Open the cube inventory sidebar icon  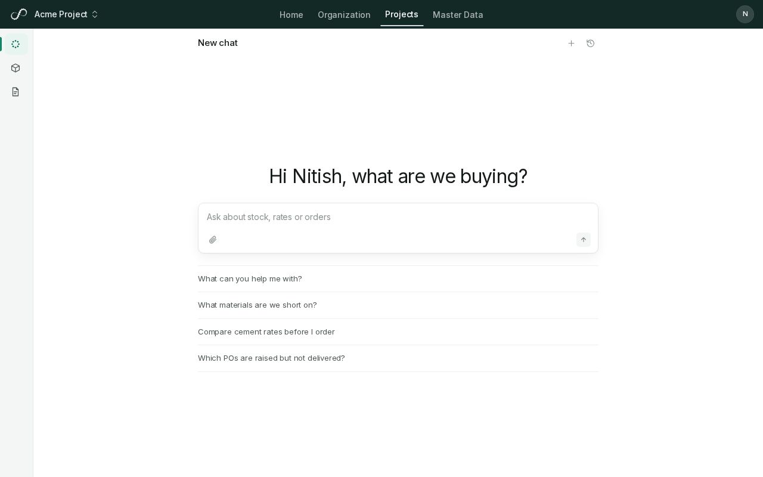coord(15,68)
